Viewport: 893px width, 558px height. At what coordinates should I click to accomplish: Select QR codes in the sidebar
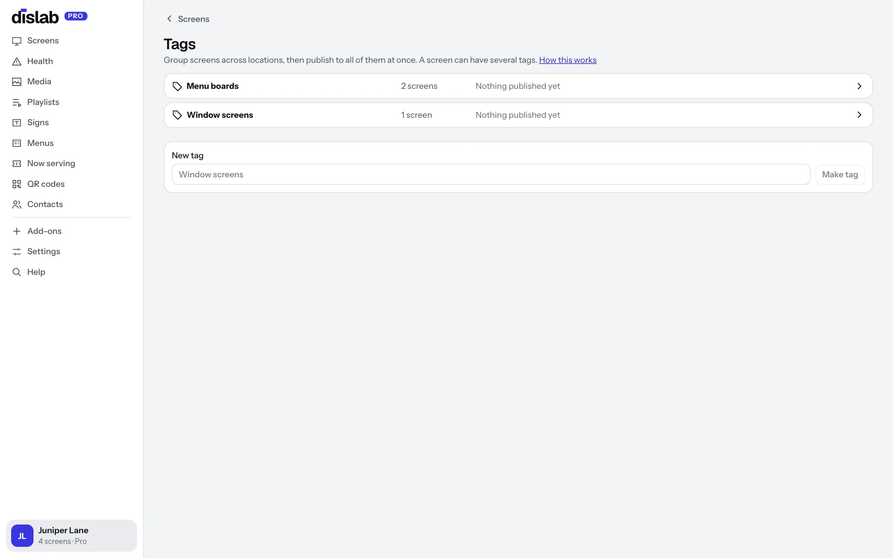tap(46, 184)
